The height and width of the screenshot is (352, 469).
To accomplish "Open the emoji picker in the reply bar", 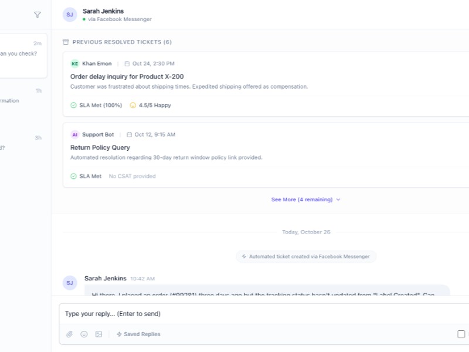I will click(84, 334).
